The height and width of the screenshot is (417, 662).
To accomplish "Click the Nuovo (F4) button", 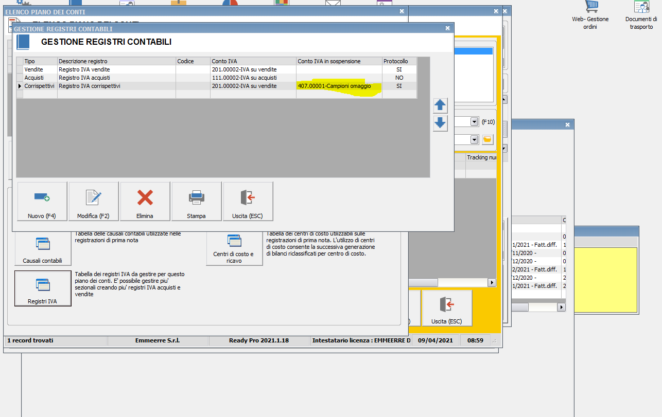I will coord(42,201).
